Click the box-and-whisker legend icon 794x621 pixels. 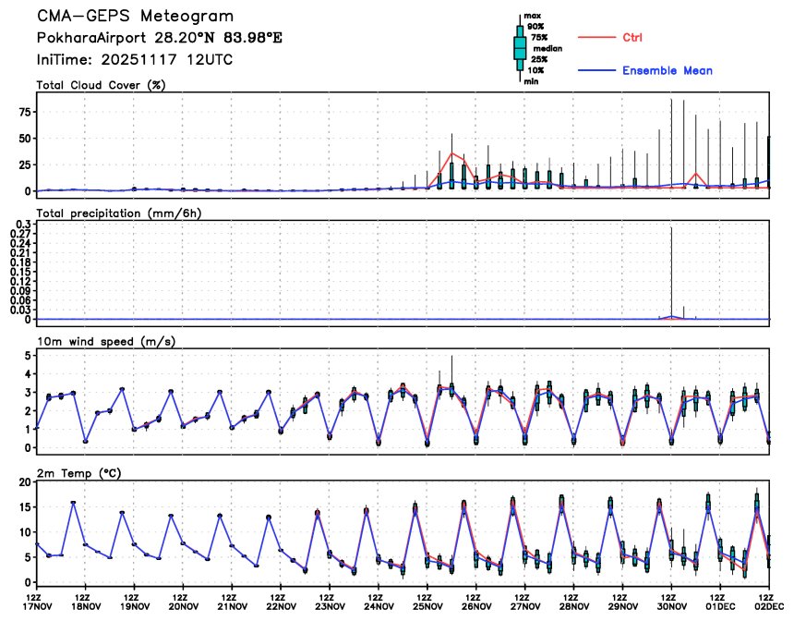520,49
